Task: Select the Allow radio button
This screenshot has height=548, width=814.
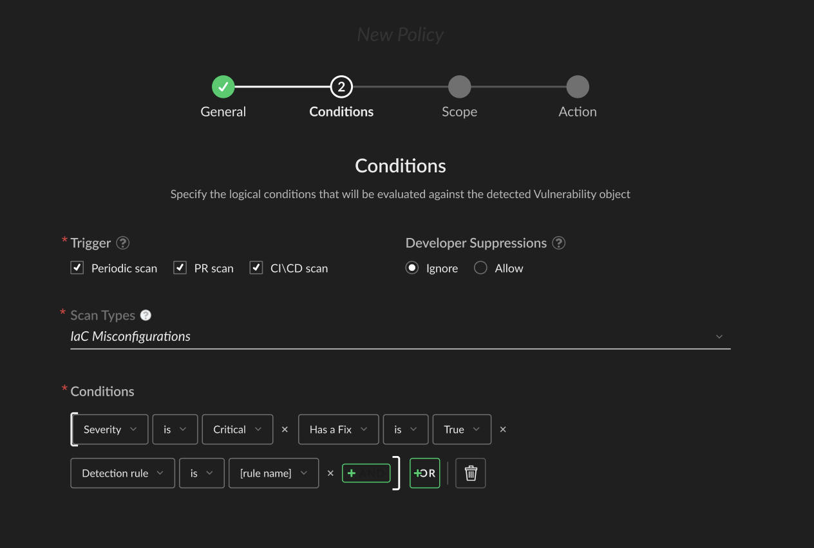Action: (x=480, y=268)
